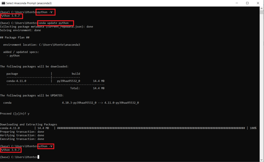Click the 100% download progress bar
The width and height of the screenshot is (264, 162).
point(155,128)
